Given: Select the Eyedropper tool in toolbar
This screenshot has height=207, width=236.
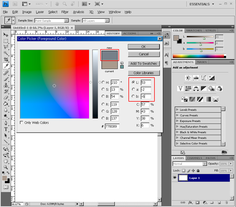Looking at the screenshot, I should pos(6,66).
